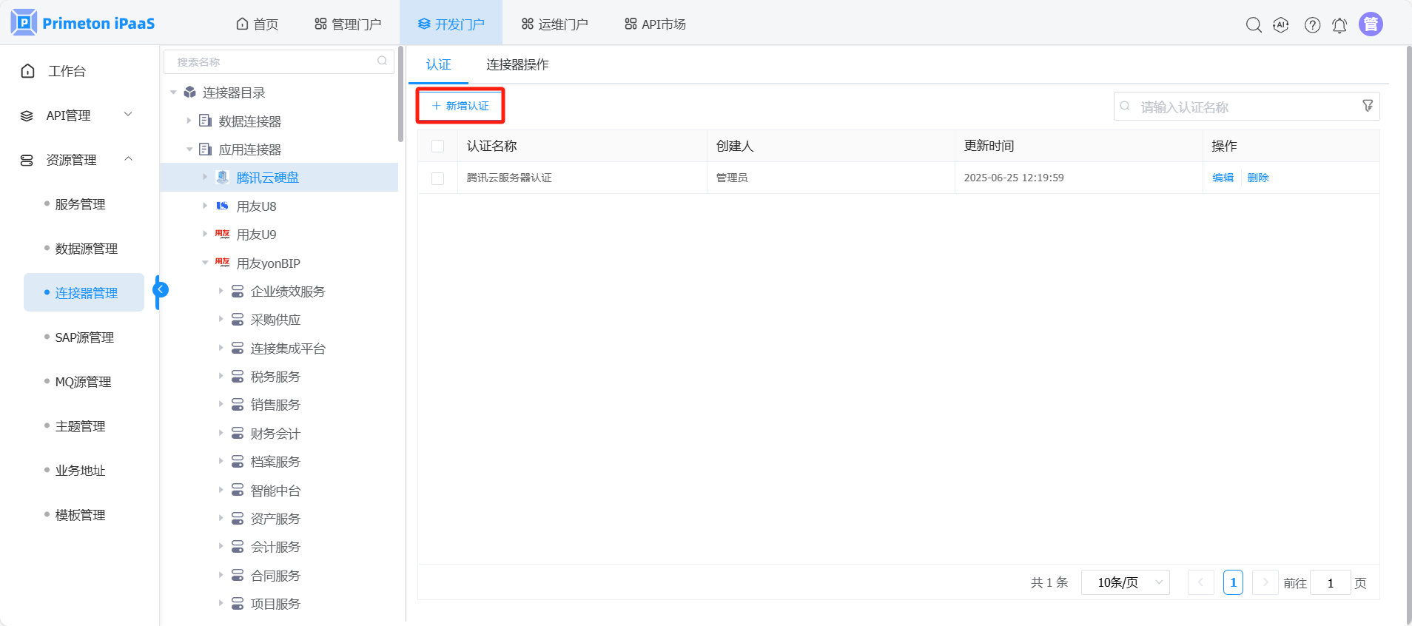
Task: Collapse the 用友yonBIP tree node
Action: pos(205,263)
